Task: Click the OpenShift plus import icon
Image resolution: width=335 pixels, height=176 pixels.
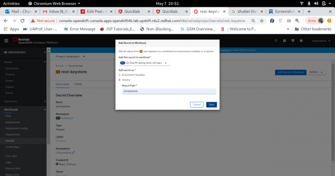Action: (x=293, y=41)
